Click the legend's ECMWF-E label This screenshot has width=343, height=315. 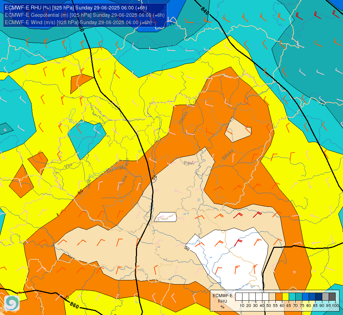pyautogui.click(x=222, y=296)
